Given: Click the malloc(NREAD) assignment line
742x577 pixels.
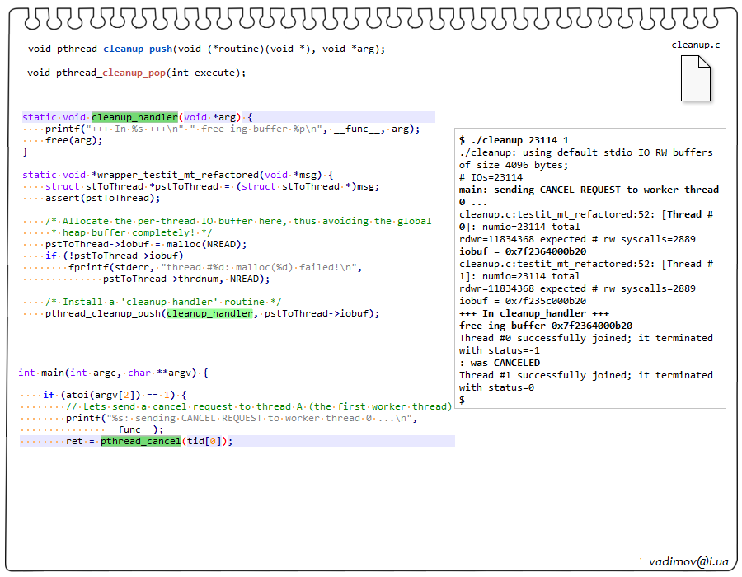Looking at the screenshot, I should (x=145, y=244).
